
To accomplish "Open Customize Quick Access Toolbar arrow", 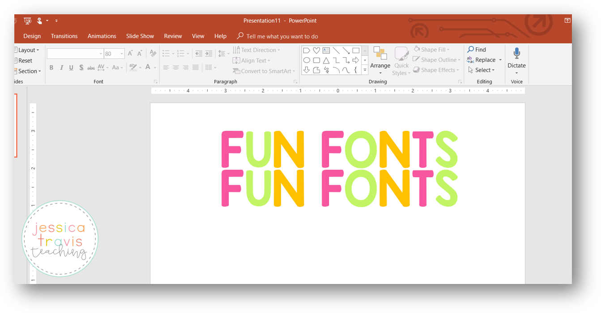I will click(56, 21).
